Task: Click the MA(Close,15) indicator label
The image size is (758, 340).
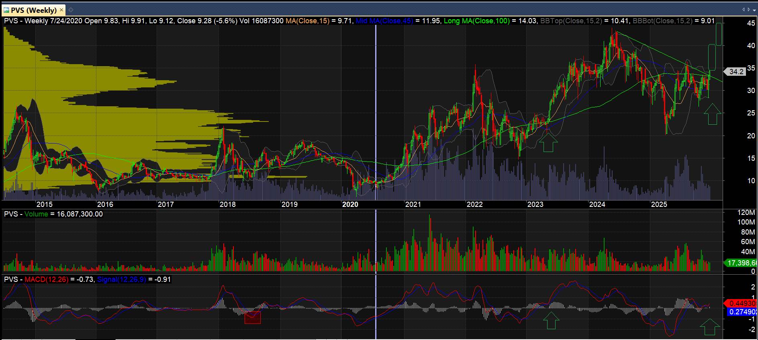Action: [309, 20]
